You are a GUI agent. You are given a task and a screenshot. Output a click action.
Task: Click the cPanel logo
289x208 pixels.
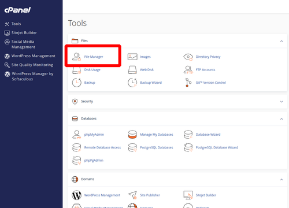(x=17, y=10)
